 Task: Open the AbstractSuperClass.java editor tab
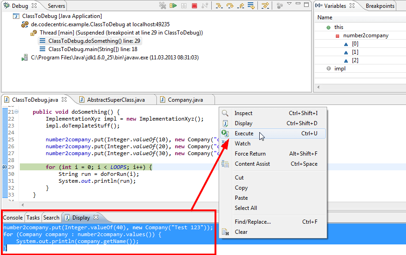coord(116,100)
